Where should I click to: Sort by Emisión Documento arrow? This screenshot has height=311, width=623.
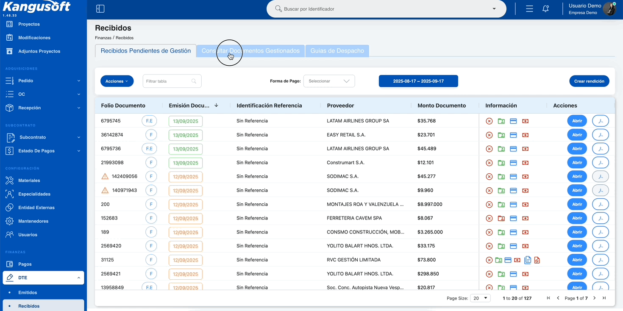[x=216, y=105]
